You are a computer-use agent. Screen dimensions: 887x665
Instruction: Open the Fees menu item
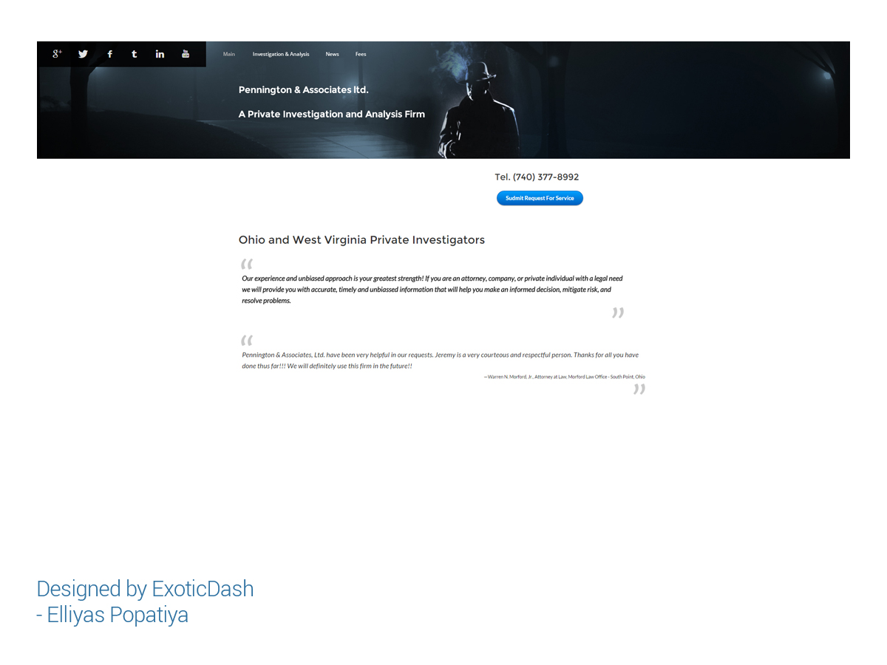361,54
